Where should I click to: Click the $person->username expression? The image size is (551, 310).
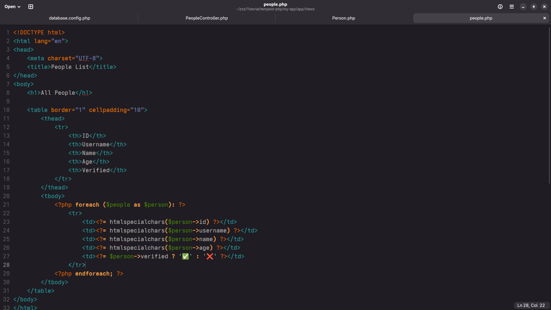(198, 230)
